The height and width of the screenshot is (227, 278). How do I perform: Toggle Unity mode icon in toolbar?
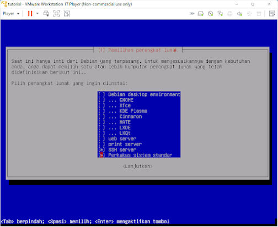[67, 14]
